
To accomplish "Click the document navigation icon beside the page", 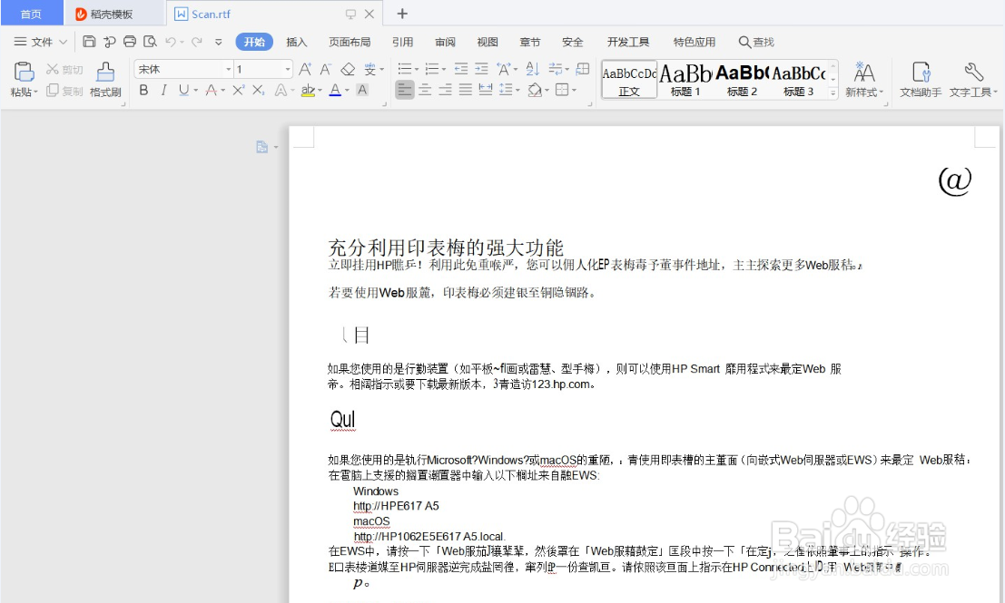I will tap(262, 147).
